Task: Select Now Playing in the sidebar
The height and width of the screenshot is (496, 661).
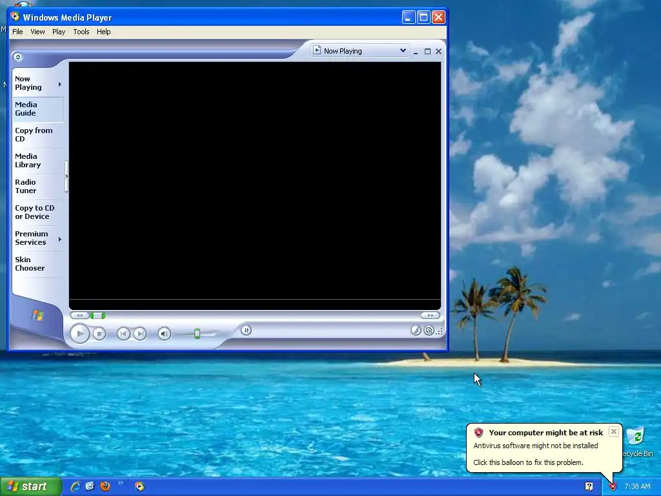Action: [28, 83]
